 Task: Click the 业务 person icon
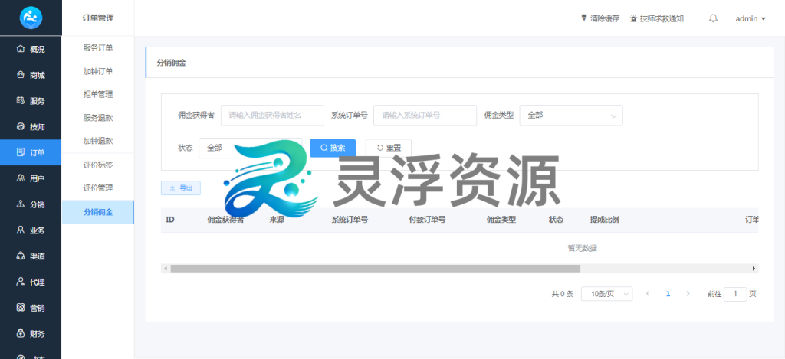click(x=21, y=230)
